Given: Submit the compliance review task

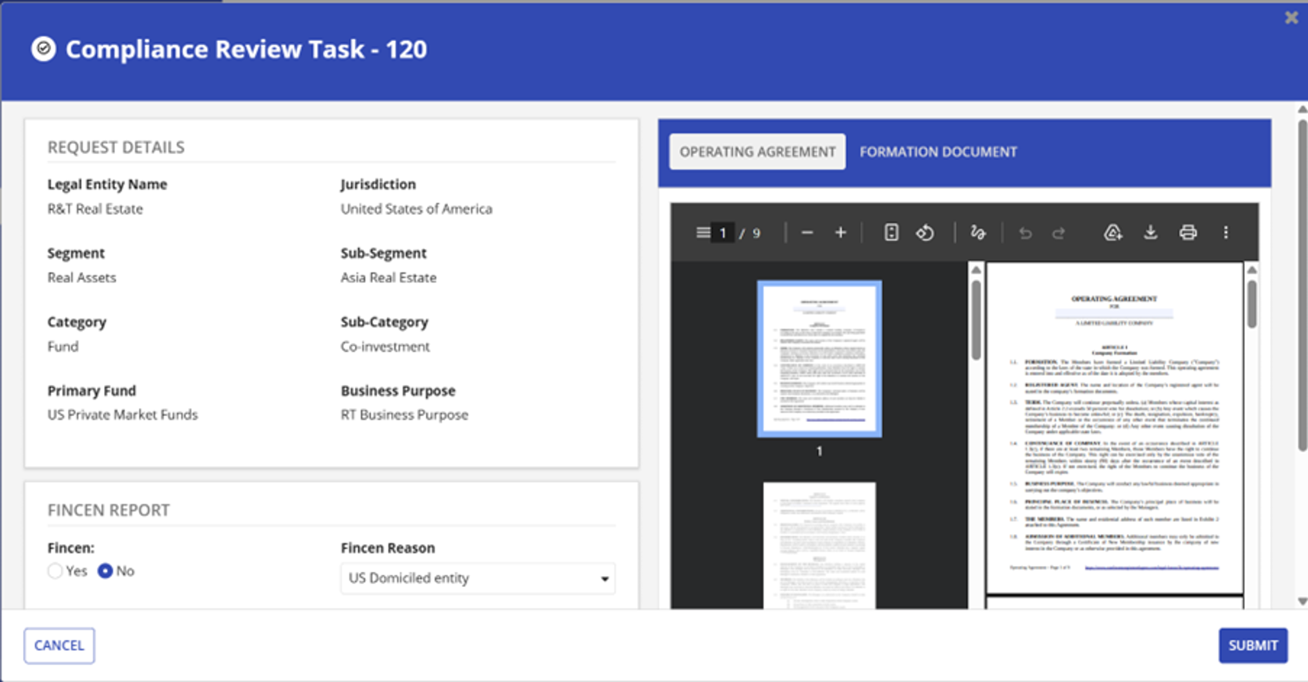Looking at the screenshot, I should point(1253,646).
